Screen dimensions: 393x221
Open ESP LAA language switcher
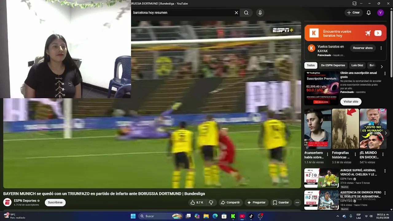point(359,216)
